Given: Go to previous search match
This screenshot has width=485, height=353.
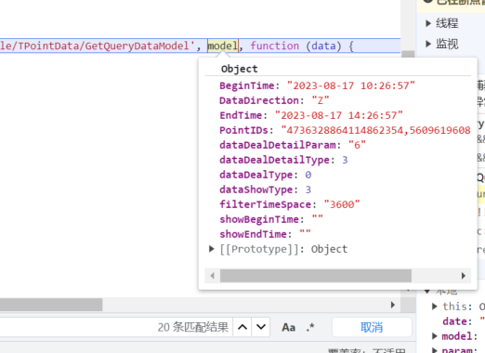Looking at the screenshot, I should 242,327.
